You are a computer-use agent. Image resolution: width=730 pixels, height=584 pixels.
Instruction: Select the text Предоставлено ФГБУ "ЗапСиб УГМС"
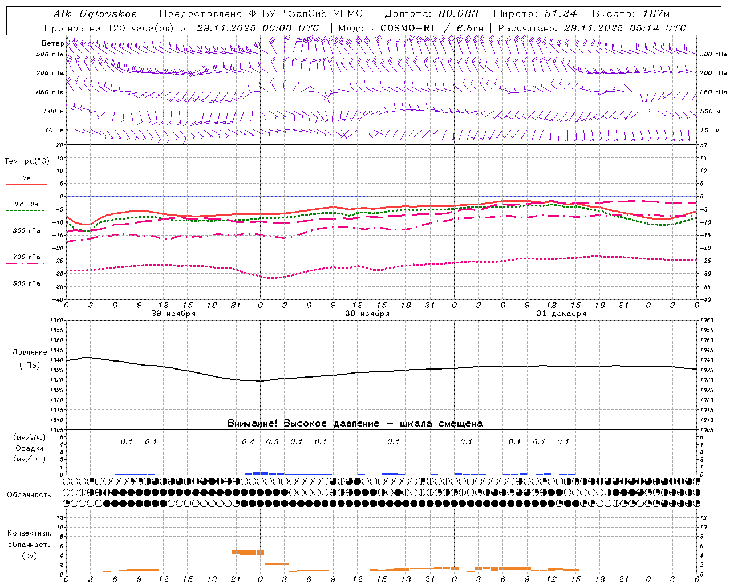[x=263, y=14]
